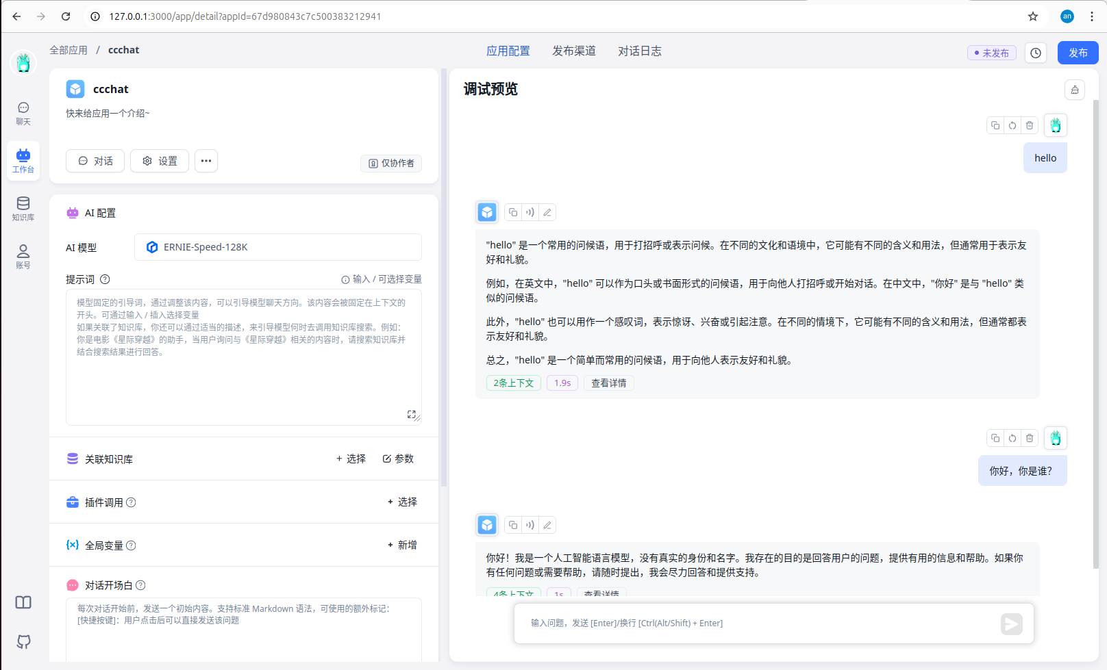The width and height of the screenshot is (1107, 670).
Task: Click the clear chat icon beside 调试预览
Action: (1074, 90)
